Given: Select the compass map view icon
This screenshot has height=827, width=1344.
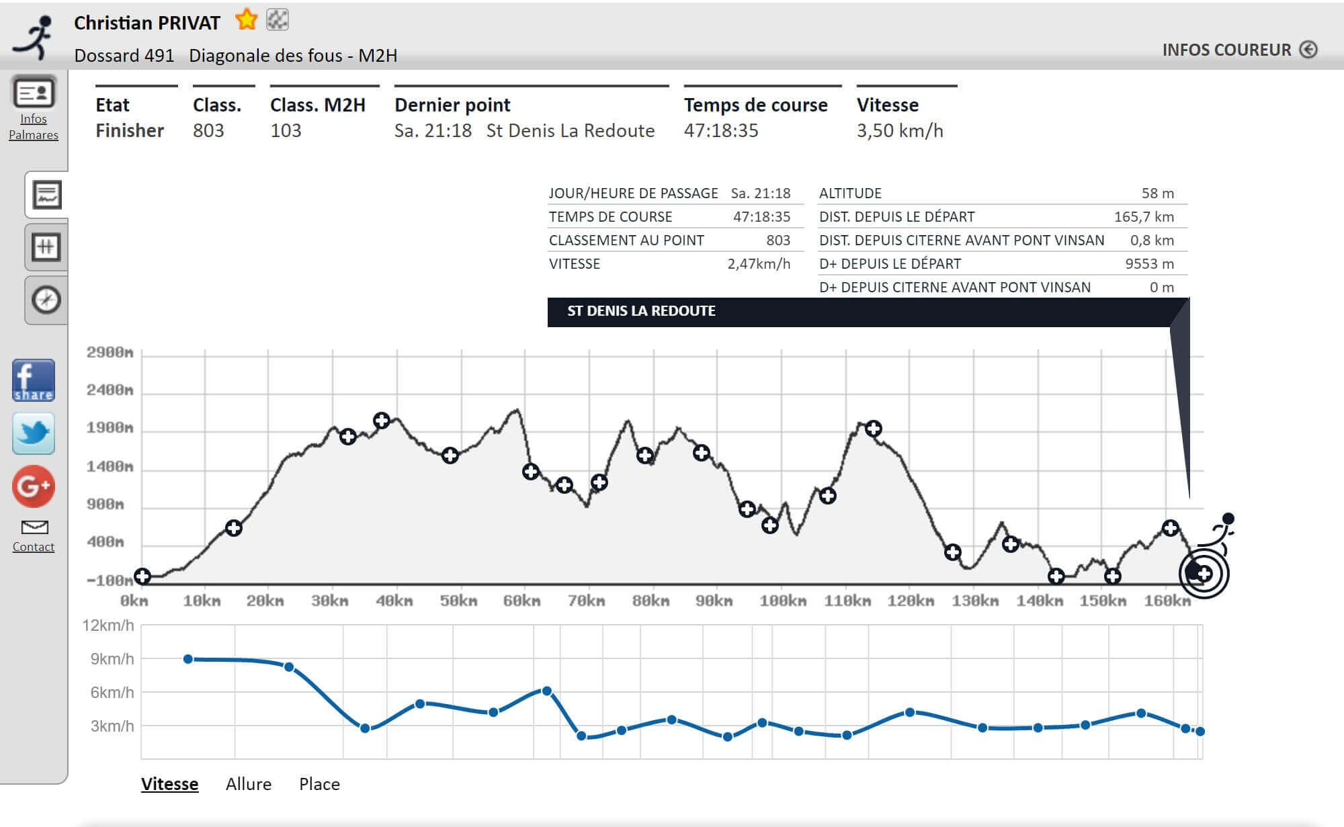Looking at the screenshot, I should pos(46,300).
